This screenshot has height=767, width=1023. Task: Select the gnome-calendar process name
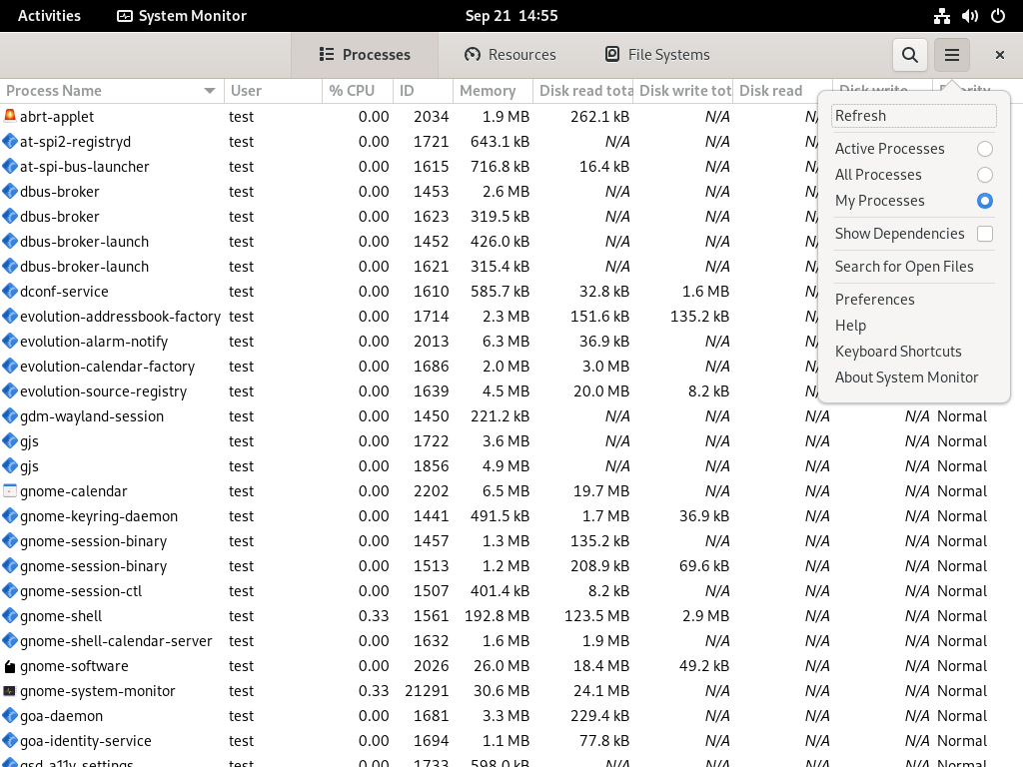[73, 491]
